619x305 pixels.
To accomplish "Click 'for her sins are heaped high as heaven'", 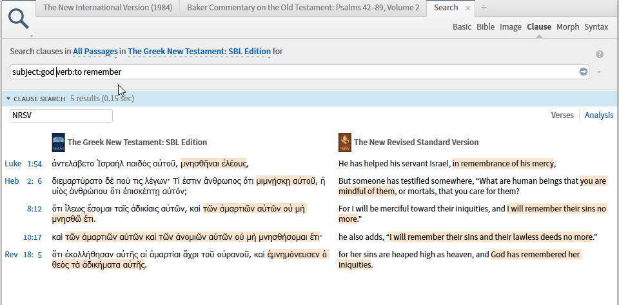I will tap(406, 255).
